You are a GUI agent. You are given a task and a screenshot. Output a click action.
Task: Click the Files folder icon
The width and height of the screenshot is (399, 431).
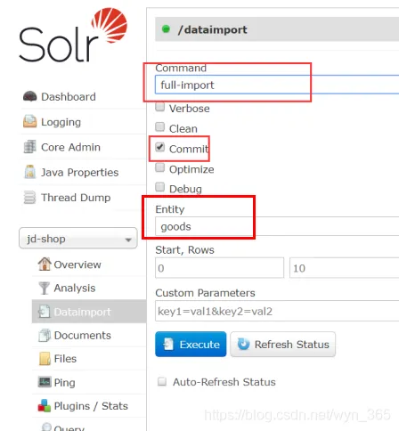(x=45, y=359)
